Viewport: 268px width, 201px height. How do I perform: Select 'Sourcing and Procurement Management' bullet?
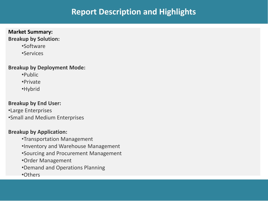click(x=72, y=153)
